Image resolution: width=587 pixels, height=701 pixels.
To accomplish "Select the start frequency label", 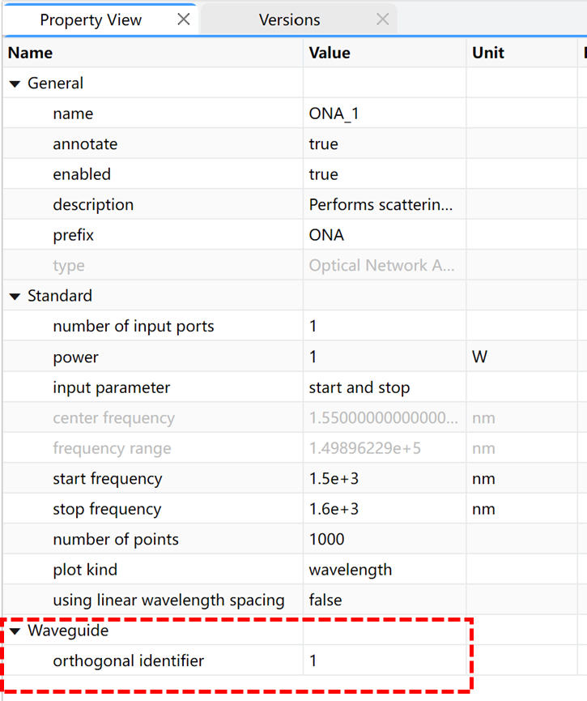I will (x=108, y=479).
